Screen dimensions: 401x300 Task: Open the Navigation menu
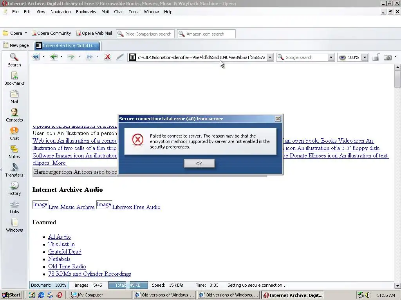61,12
